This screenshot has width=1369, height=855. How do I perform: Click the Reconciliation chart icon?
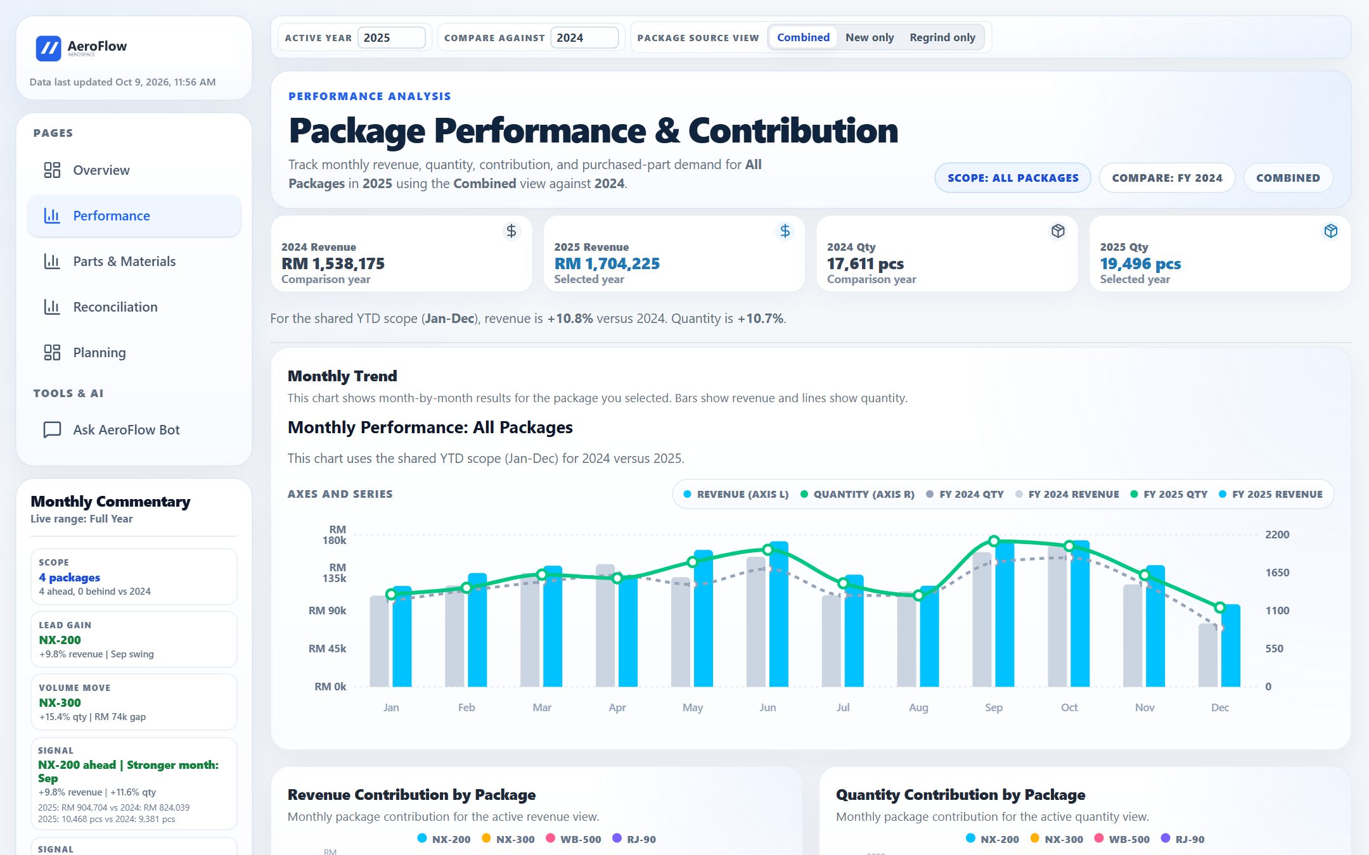tap(52, 307)
